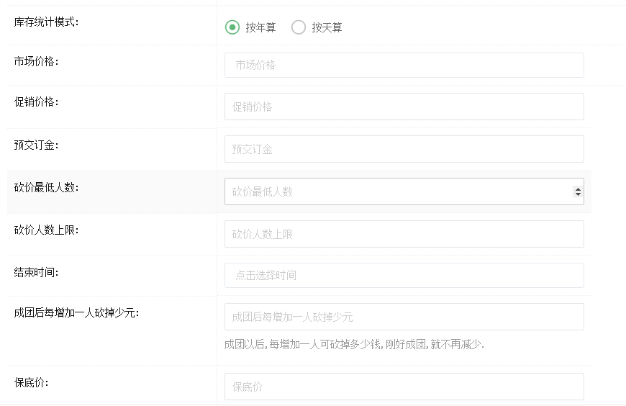Image resolution: width=626 pixels, height=406 pixels.
Task: Click the 市场价格 label on the left
Action: coord(36,61)
